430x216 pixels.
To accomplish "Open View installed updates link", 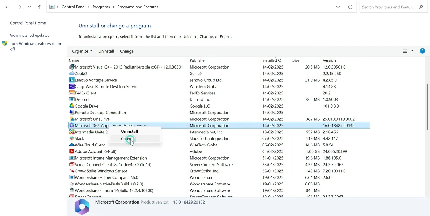I will point(30,35).
